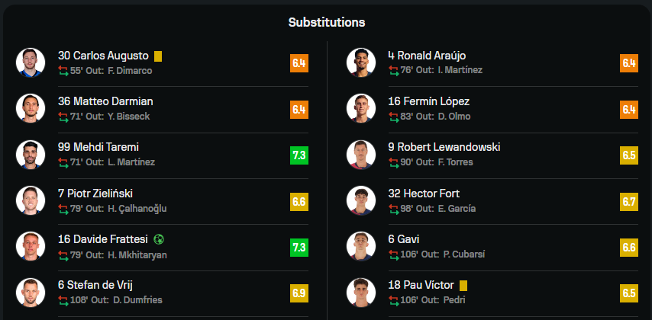Screen dimensions: 652x320
Task: Click Mehdi Taremi's green 7.3 rating badge
Action: (299, 155)
